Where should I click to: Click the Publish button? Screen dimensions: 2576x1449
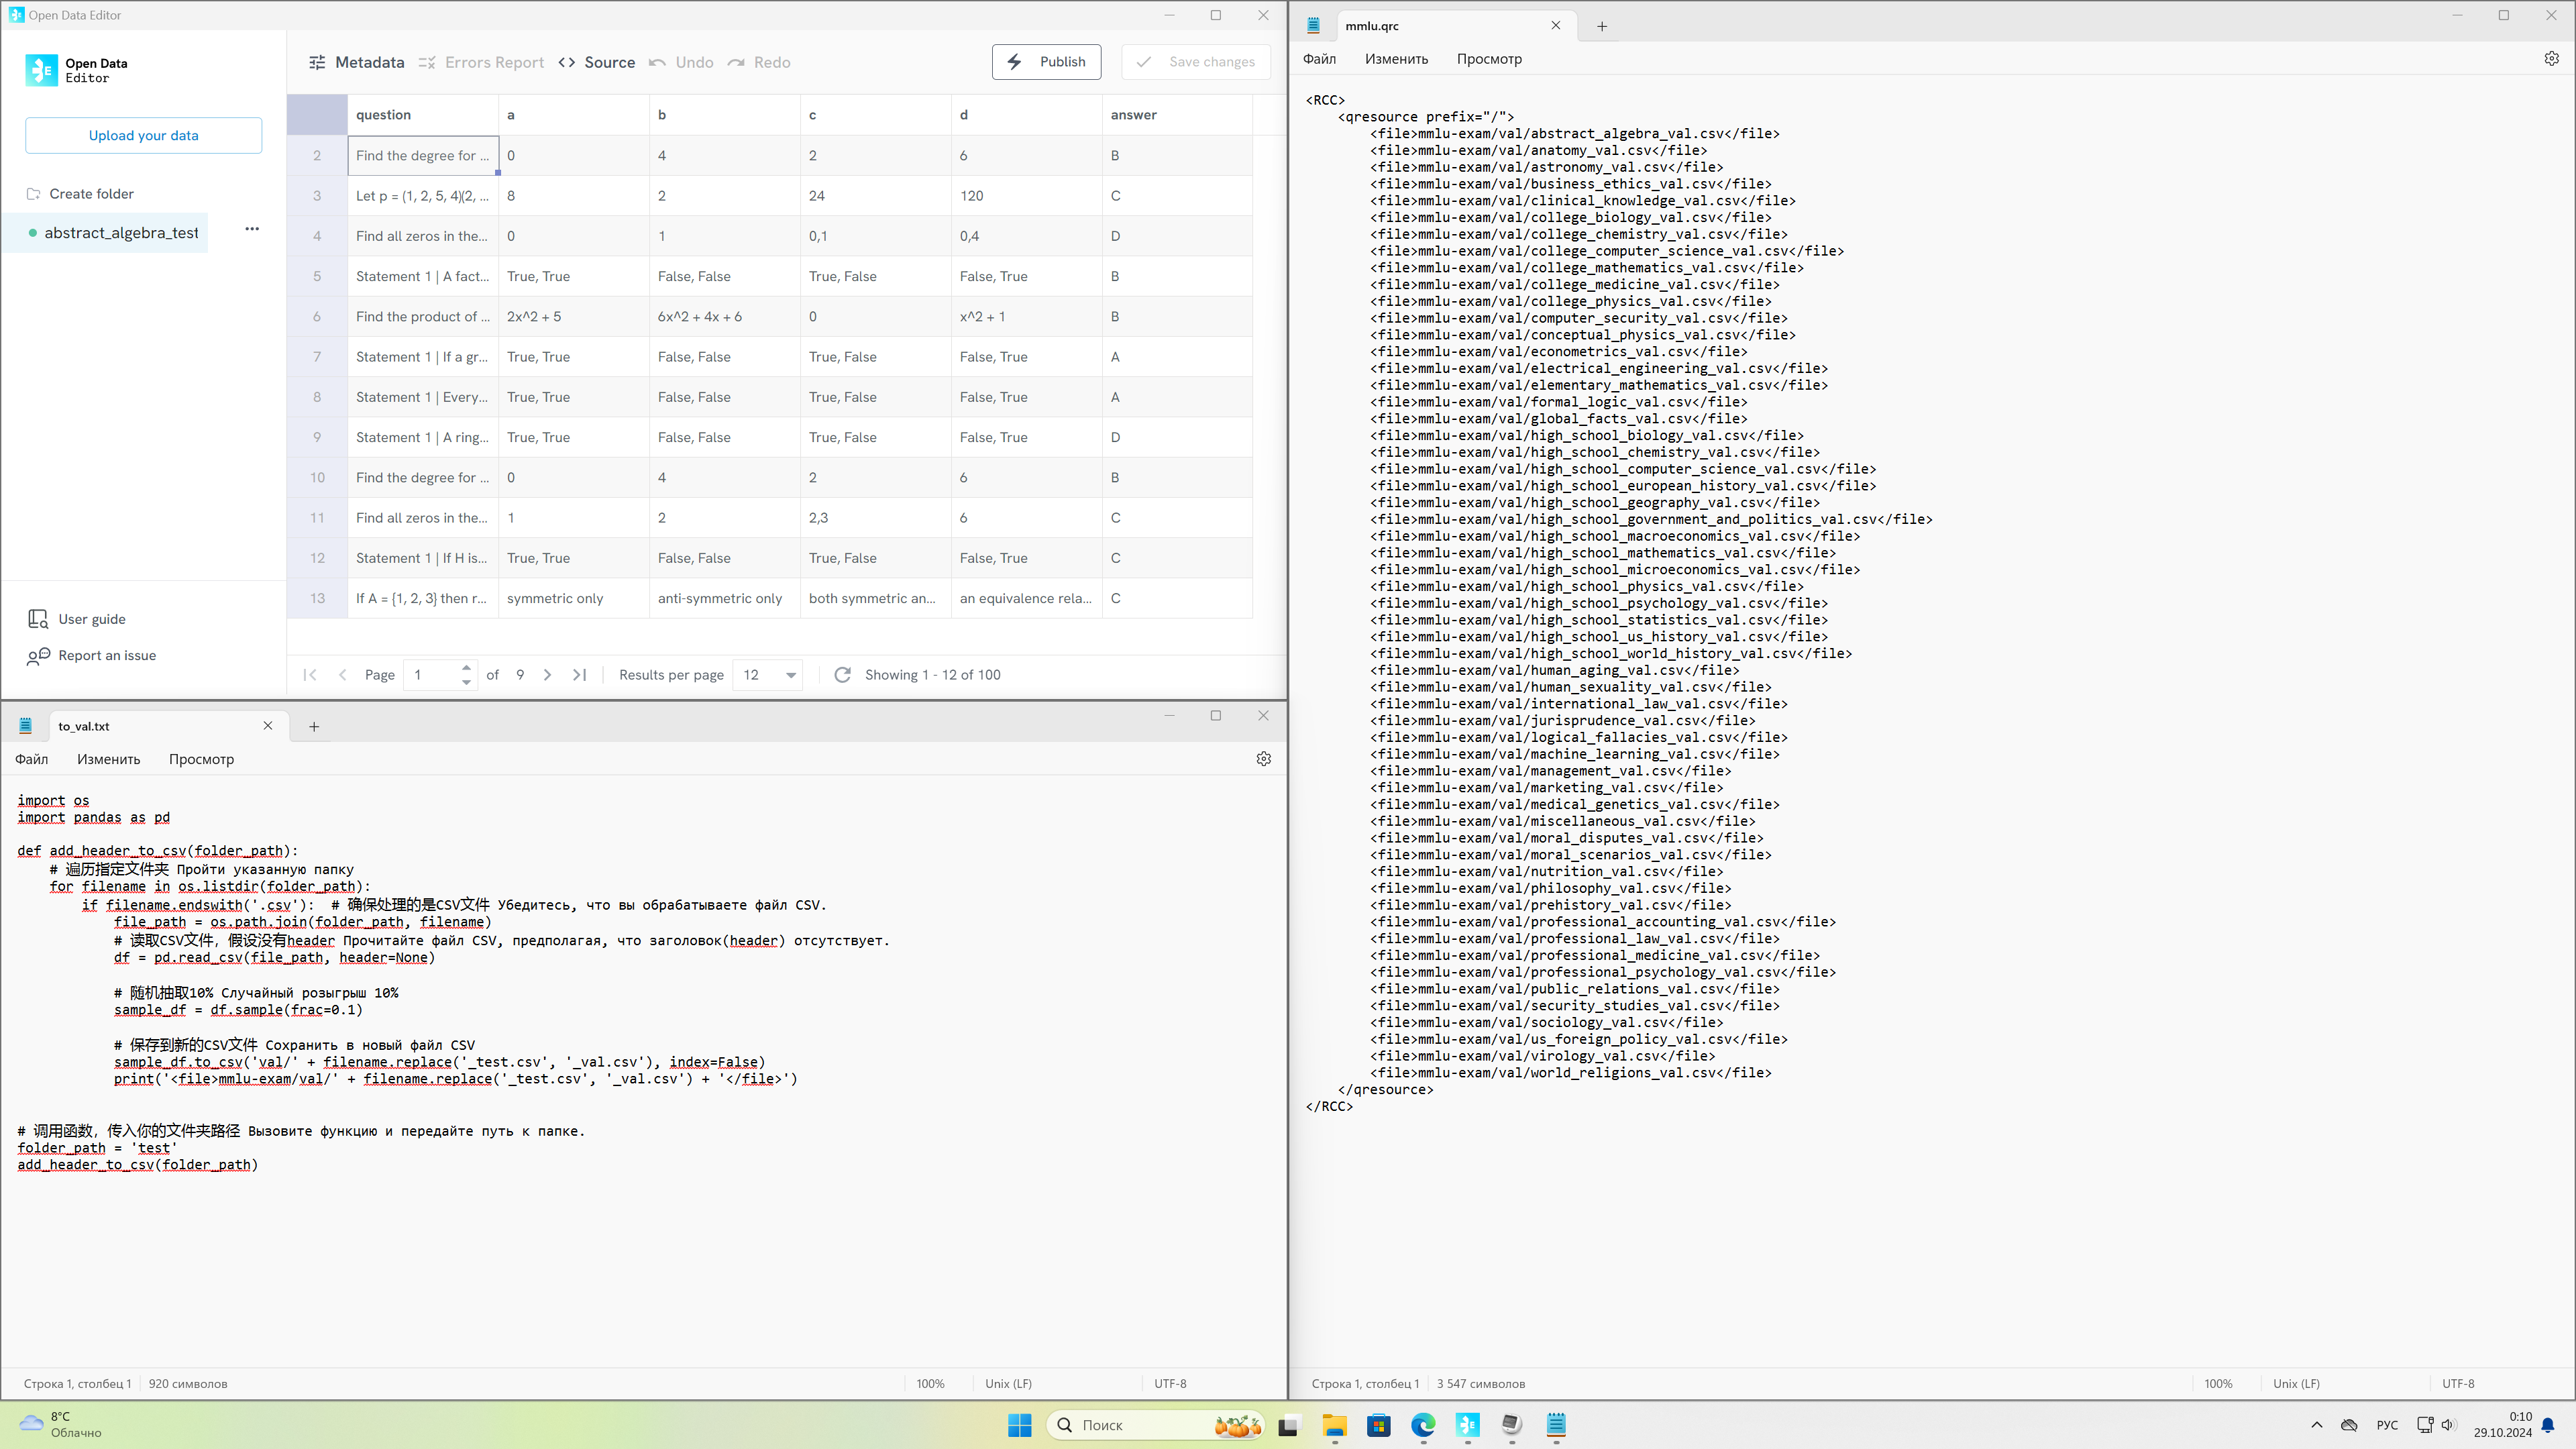pyautogui.click(x=1046, y=62)
